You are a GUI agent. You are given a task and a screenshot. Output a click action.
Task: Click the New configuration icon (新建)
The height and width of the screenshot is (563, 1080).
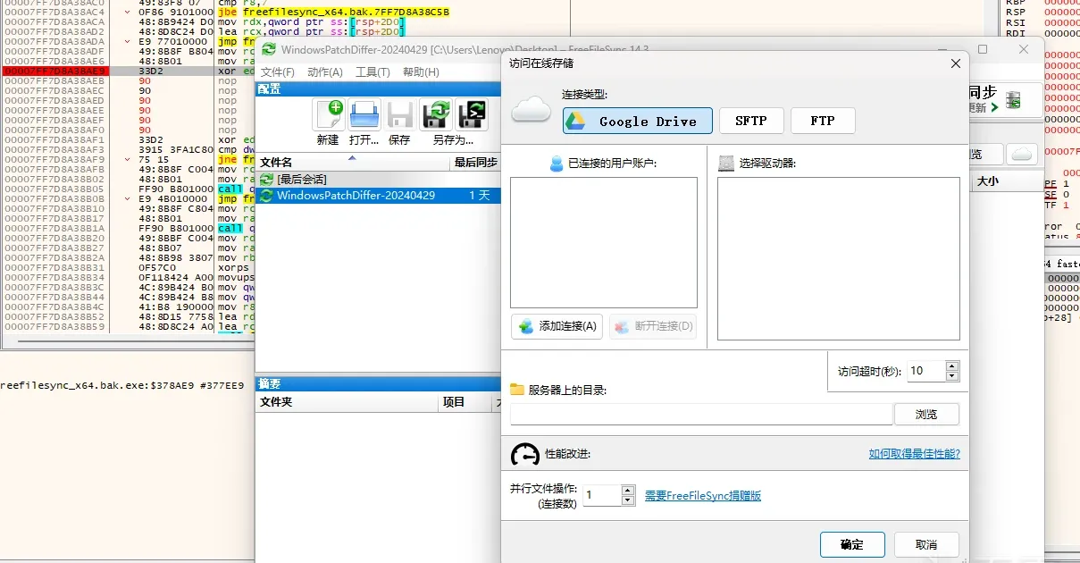[329, 115]
